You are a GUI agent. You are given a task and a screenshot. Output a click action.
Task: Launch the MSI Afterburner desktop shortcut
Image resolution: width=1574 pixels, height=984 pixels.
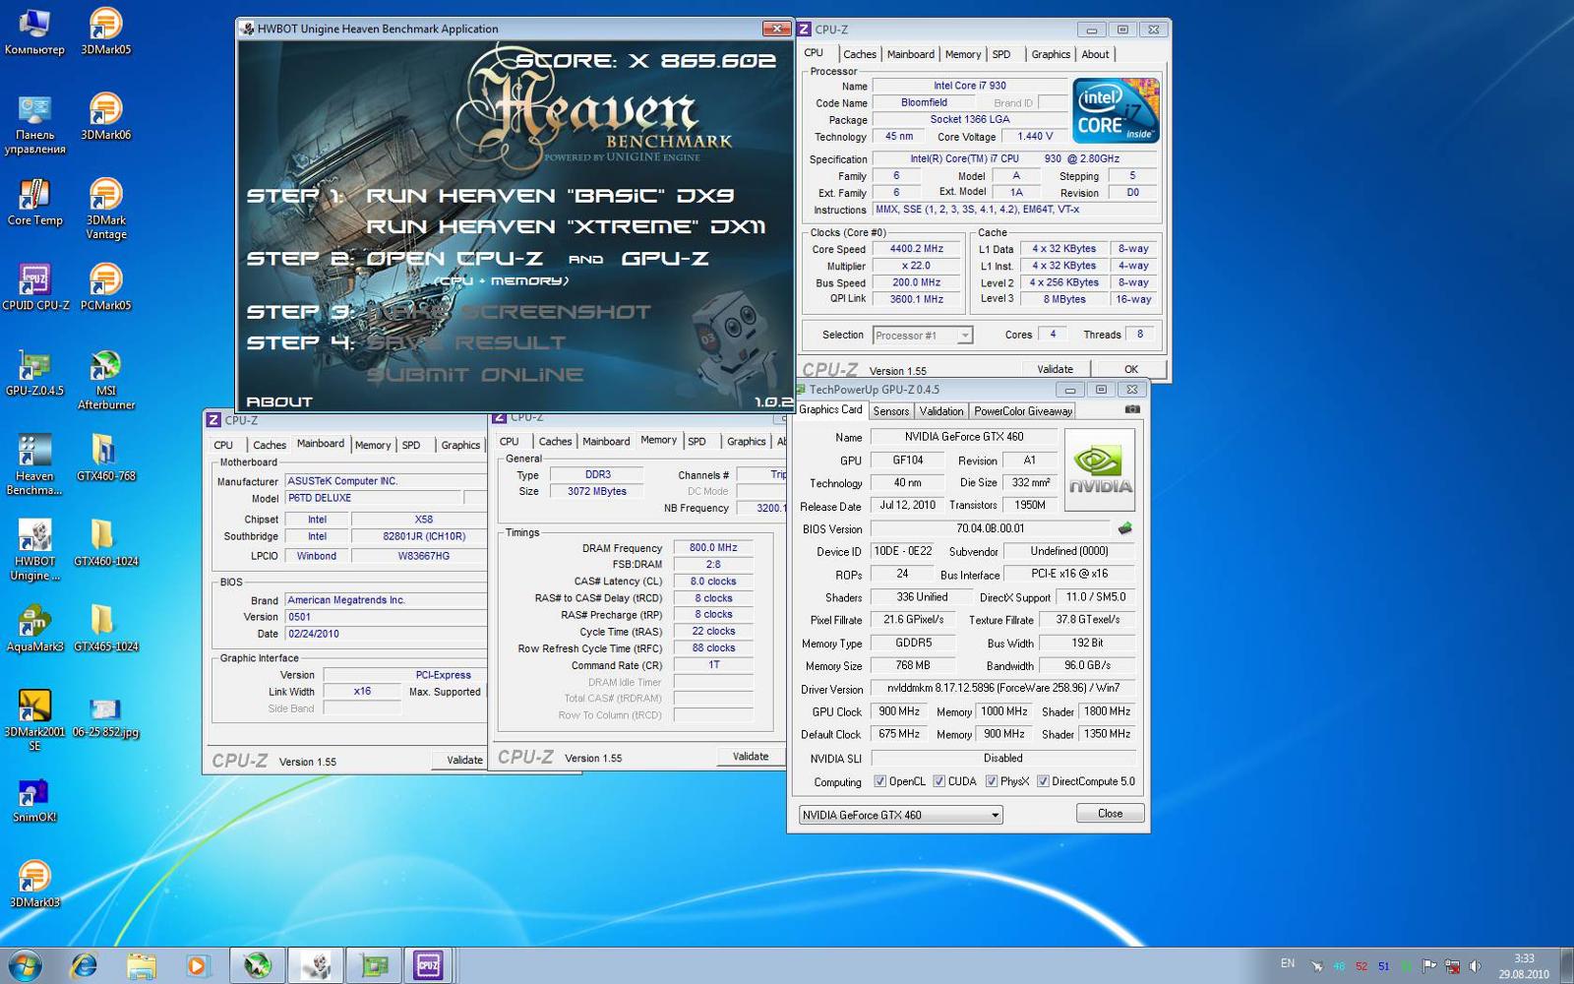(105, 380)
